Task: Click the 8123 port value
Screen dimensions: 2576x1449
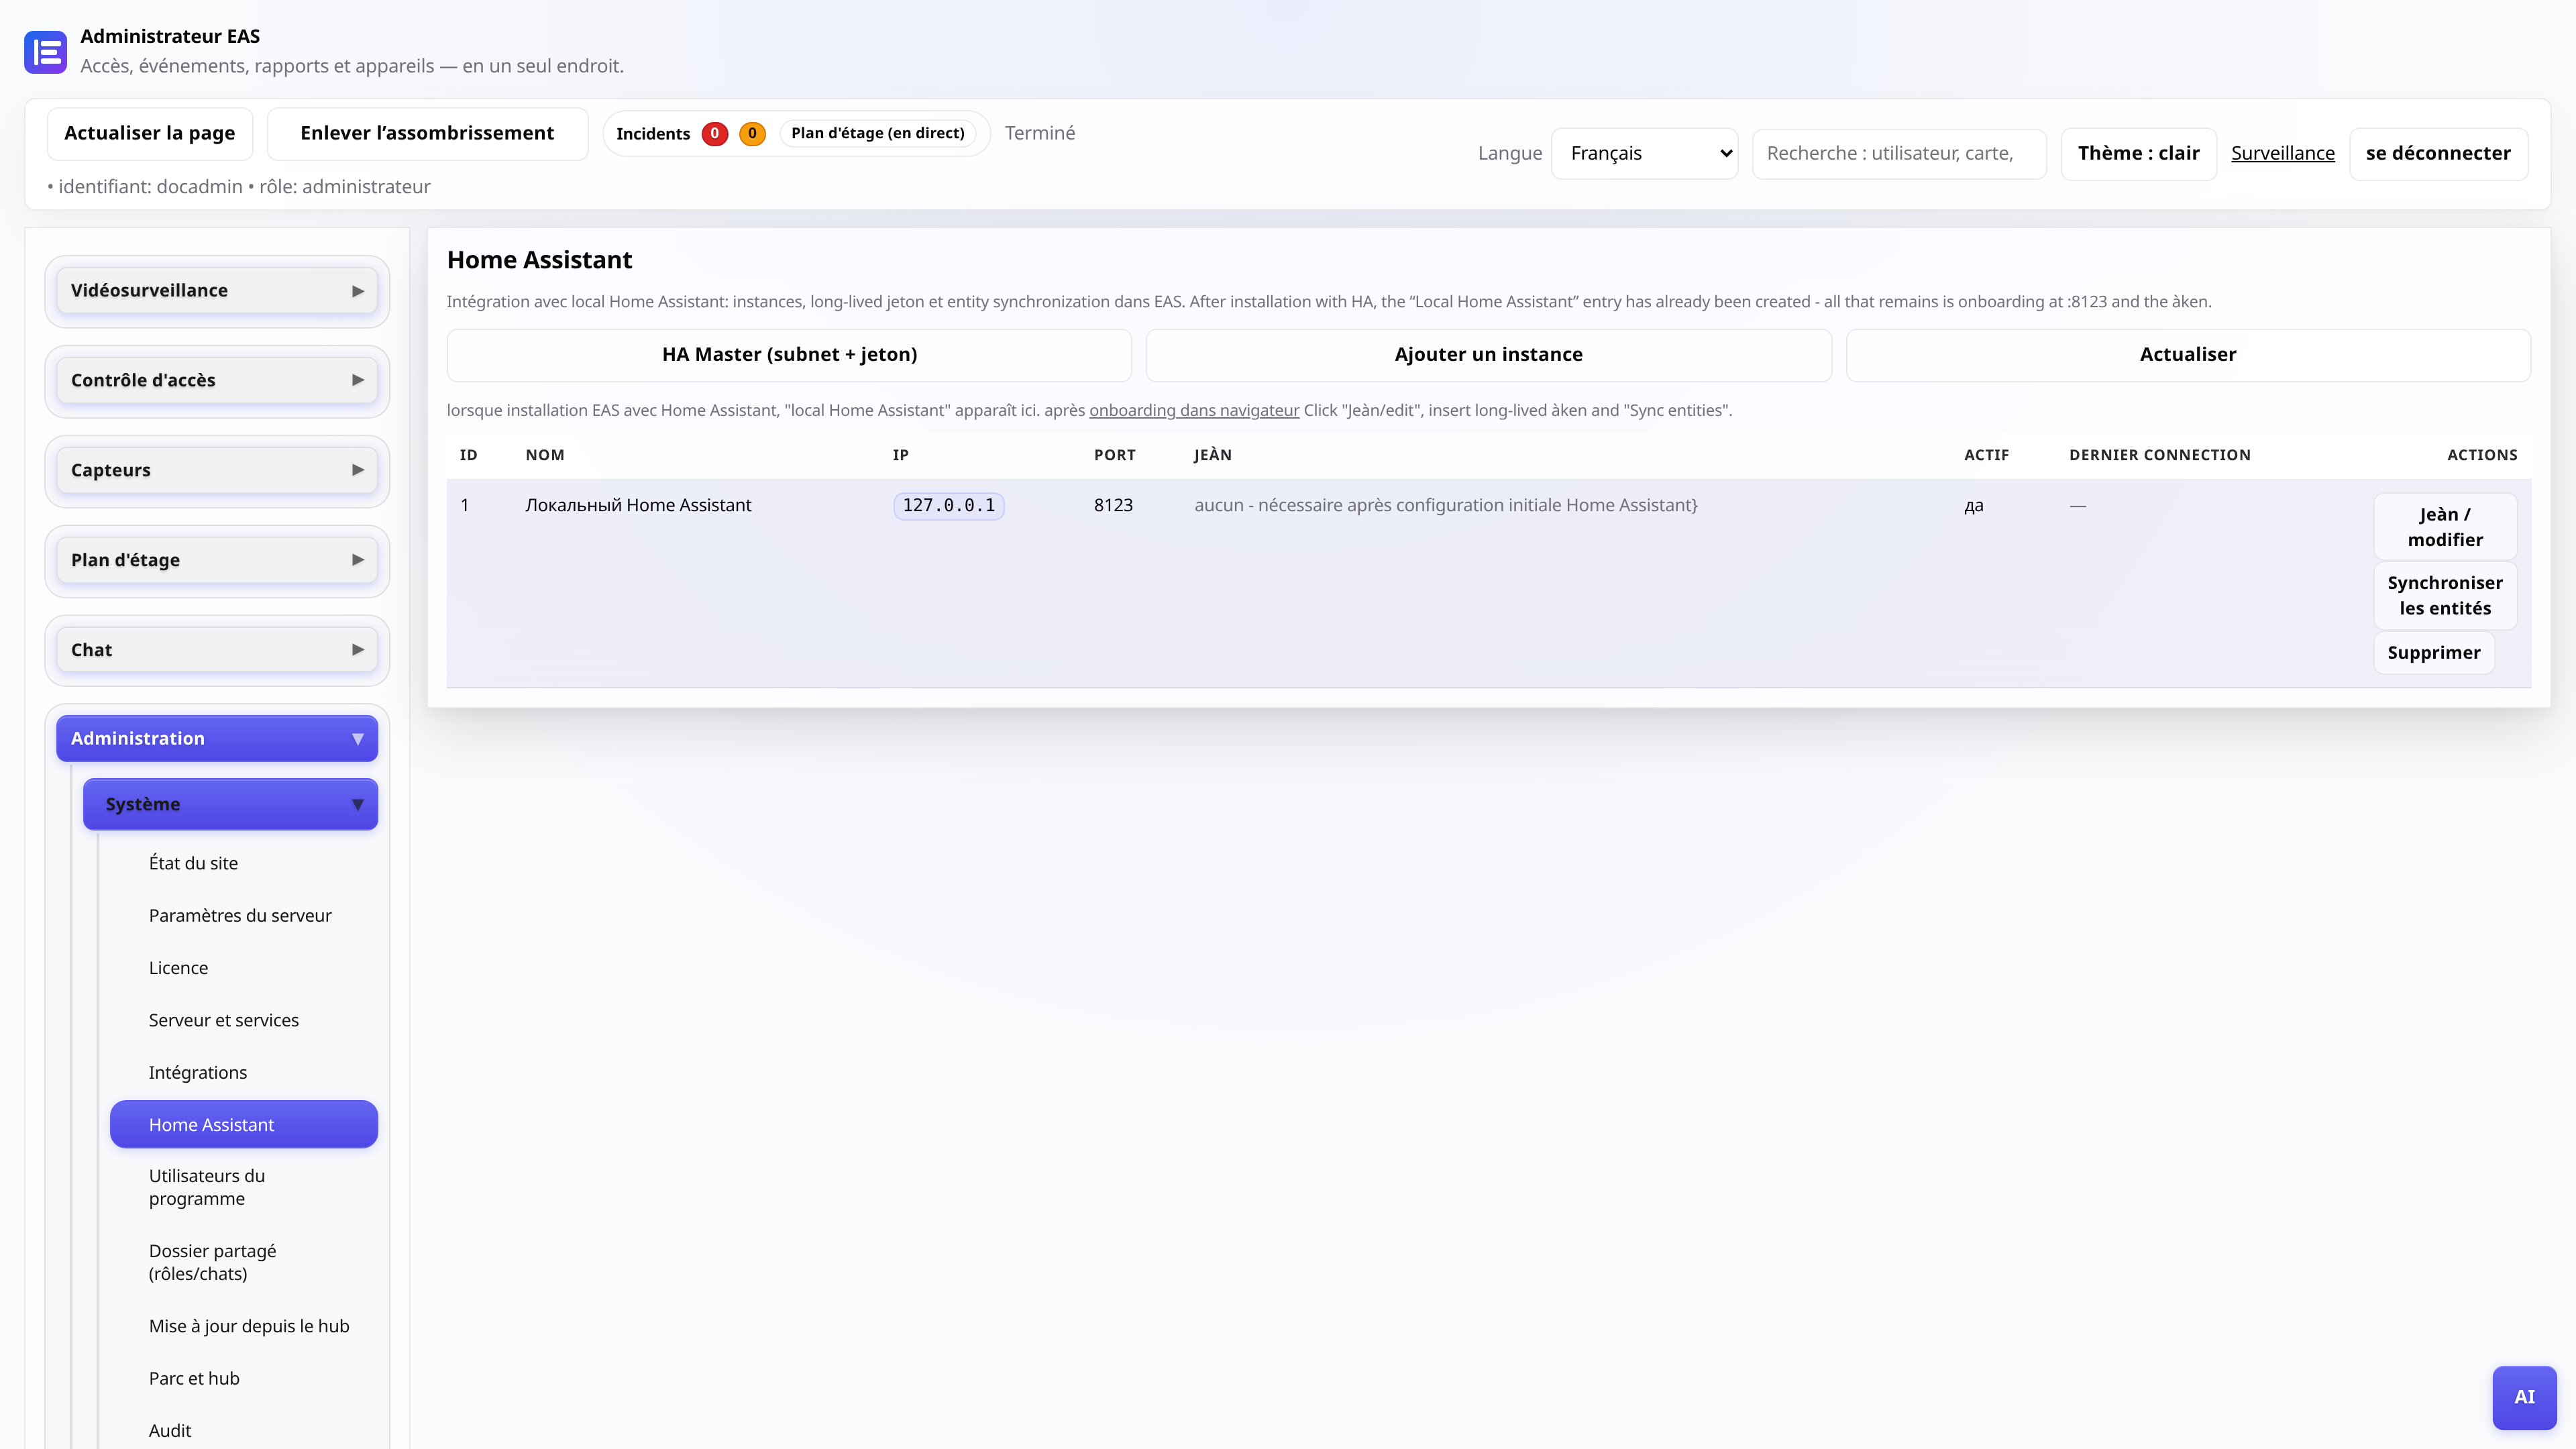Action: tap(1113, 505)
